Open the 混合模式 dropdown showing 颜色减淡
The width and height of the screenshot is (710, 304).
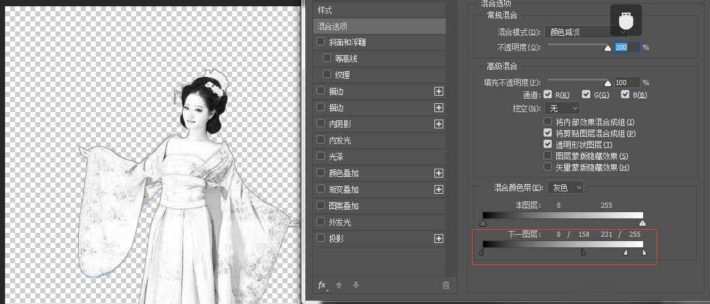[x=586, y=32]
